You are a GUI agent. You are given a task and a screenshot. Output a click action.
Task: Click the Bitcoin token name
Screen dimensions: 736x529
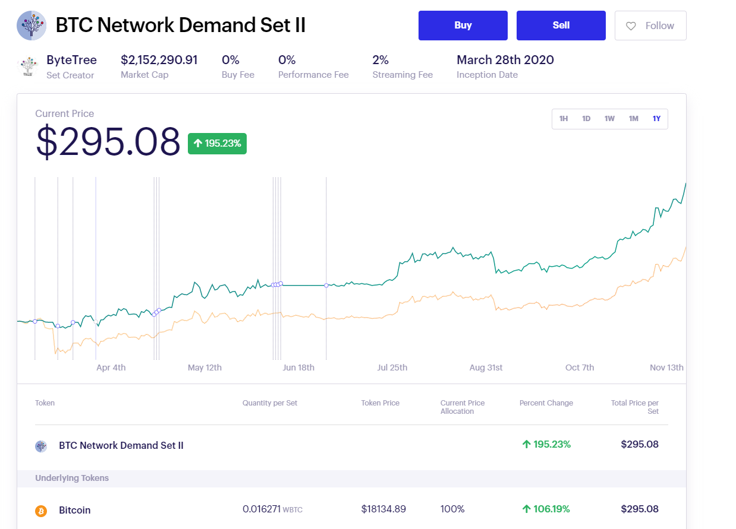(x=75, y=510)
